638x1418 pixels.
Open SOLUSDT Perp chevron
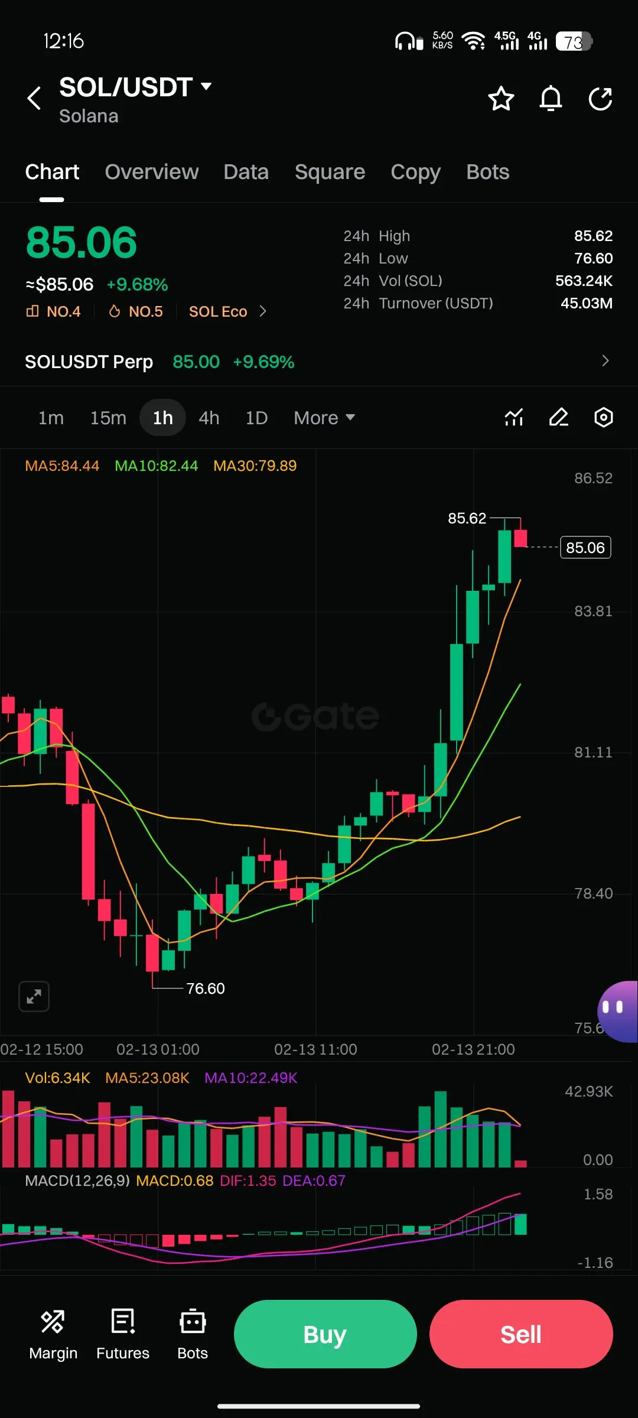605,361
